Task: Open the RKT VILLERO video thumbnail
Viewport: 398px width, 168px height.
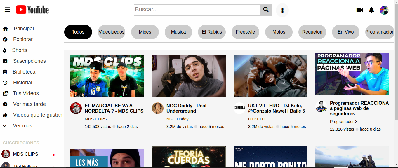Action: (270, 76)
